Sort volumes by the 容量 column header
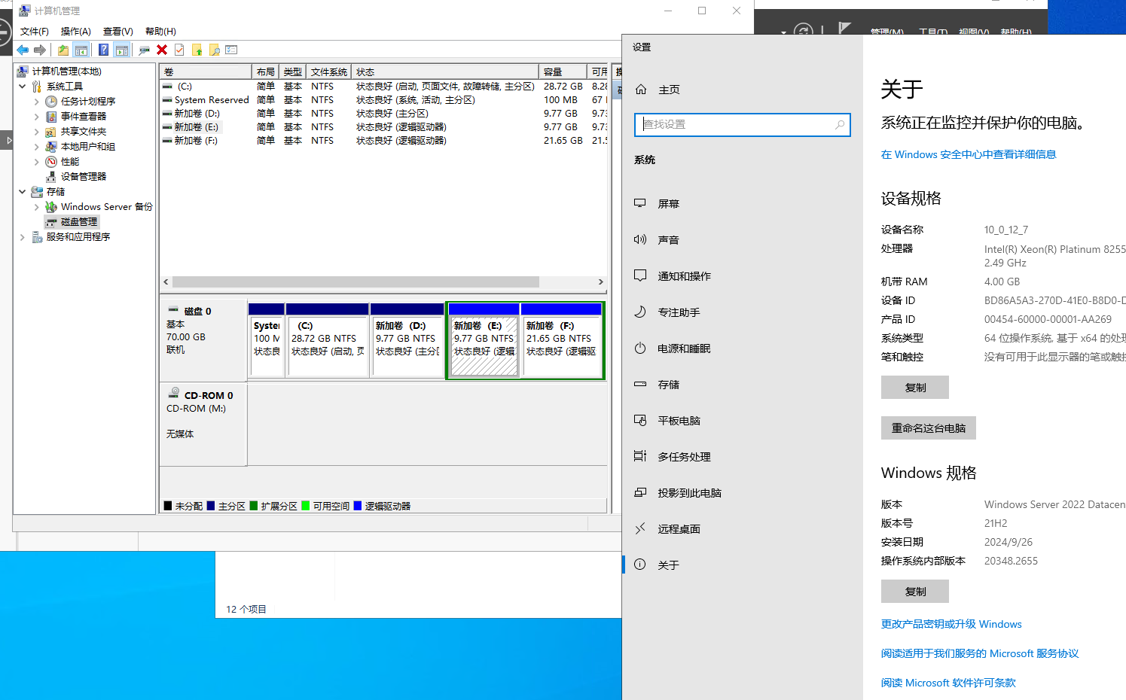Screen dimensions: 1126x700 562,72
